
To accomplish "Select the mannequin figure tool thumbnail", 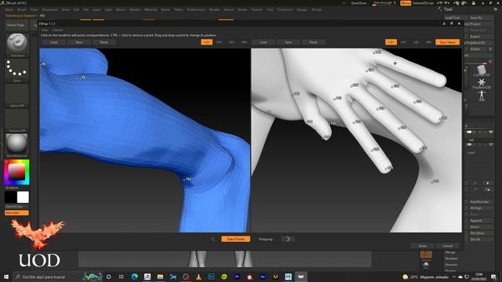I will pyautogui.click(x=481, y=95).
